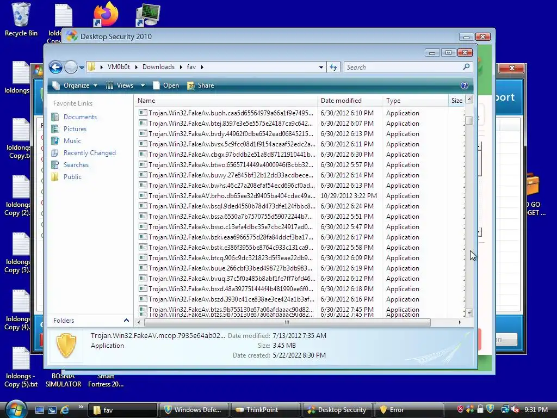
Task: Sort by Date modified column header
Action: pos(350,101)
